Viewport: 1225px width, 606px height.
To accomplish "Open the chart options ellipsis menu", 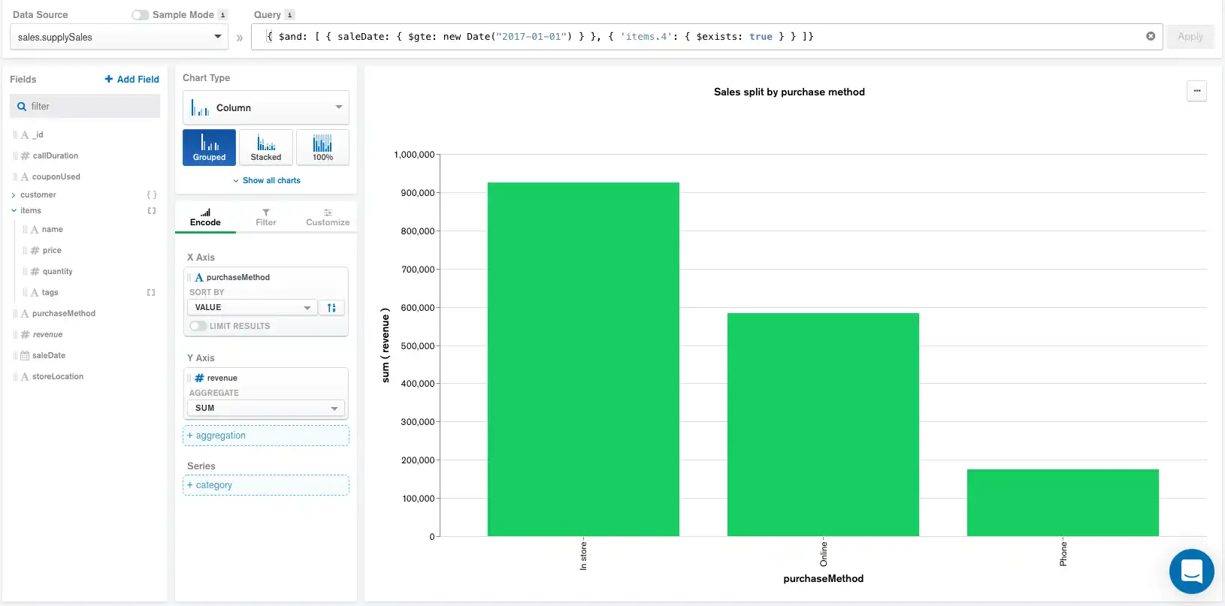I will 1196,91.
